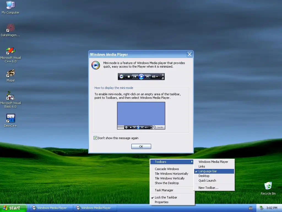Select Show the Desktop menu entry
The height and width of the screenshot is (212, 282).
tap(172, 183)
